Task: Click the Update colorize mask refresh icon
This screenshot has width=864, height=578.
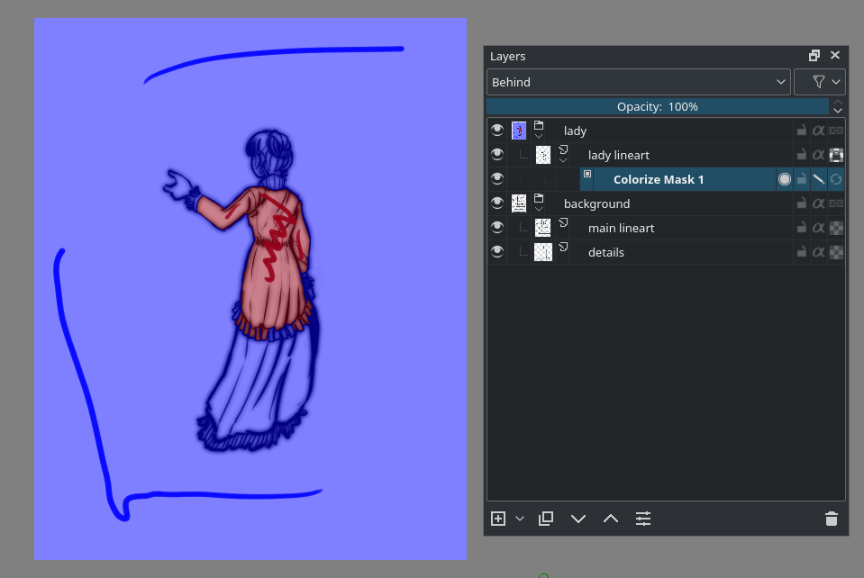Action: click(x=837, y=178)
